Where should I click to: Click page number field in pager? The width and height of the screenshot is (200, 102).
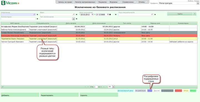pos(96,87)
